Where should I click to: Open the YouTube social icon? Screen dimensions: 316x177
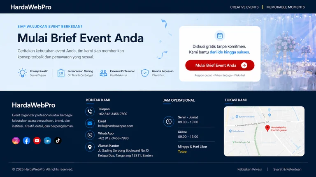tap(37, 141)
